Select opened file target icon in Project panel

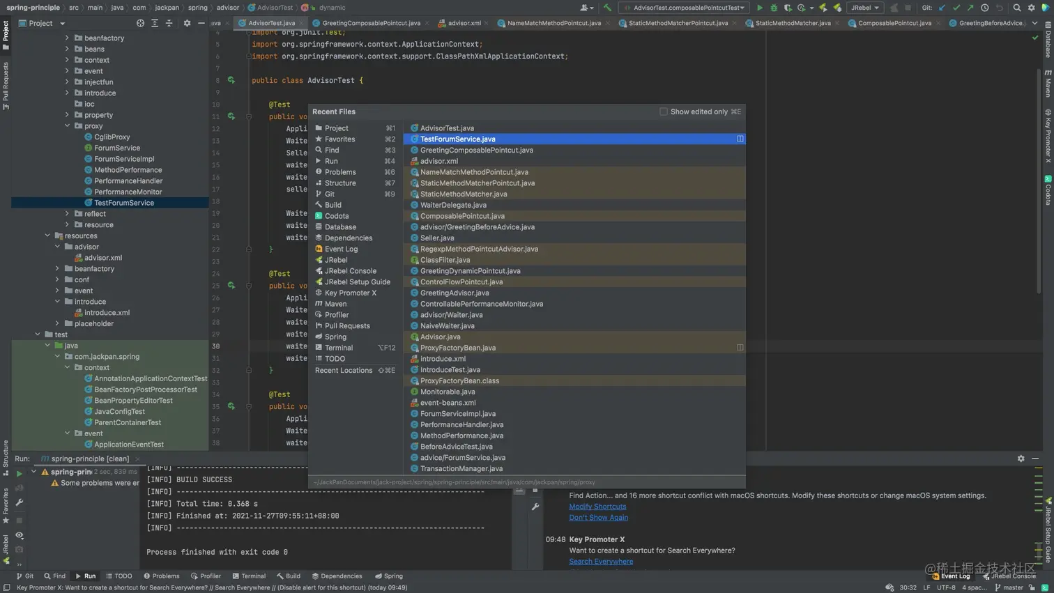click(x=140, y=23)
